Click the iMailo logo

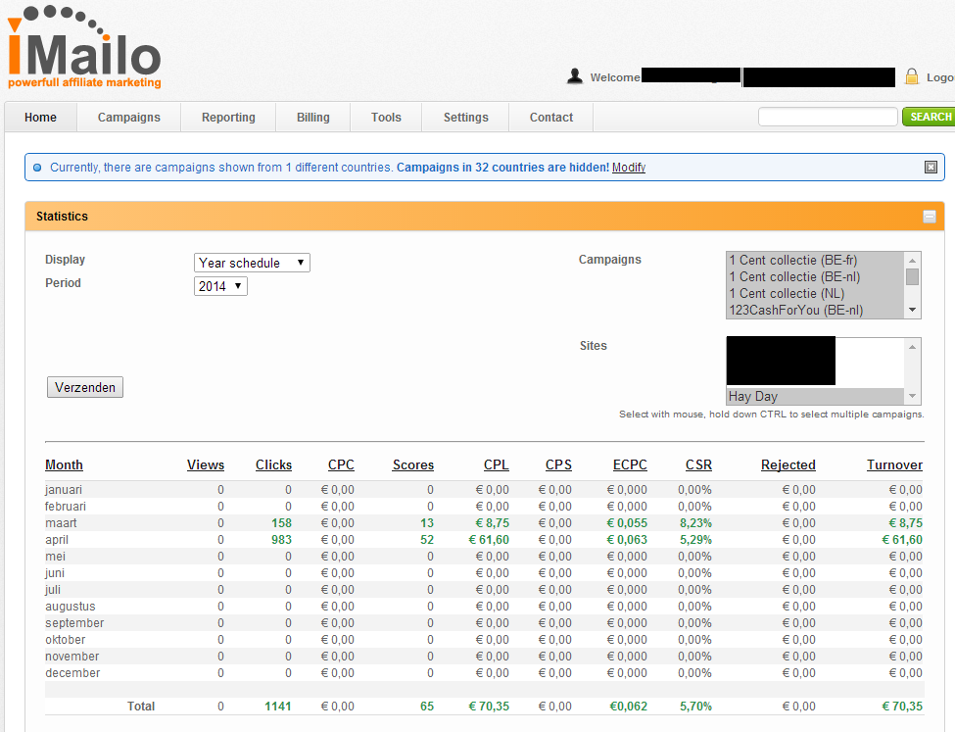(x=84, y=48)
